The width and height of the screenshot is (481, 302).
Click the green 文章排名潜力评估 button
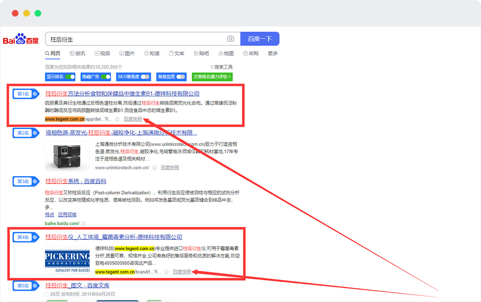pos(212,77)
